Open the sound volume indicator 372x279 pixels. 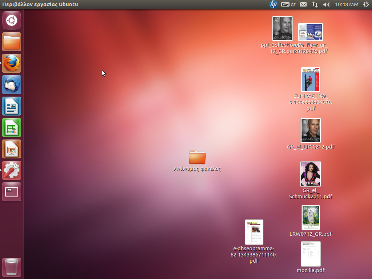pyautogui.click(x=326, y=4)
